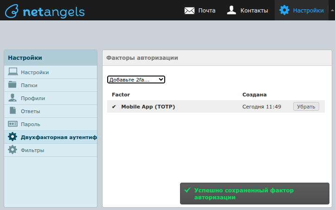Select Двухфакторная аутентификация in sidebar

55,137
